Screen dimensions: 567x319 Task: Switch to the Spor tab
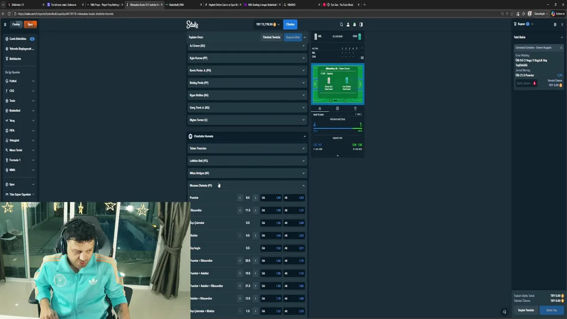30,24
